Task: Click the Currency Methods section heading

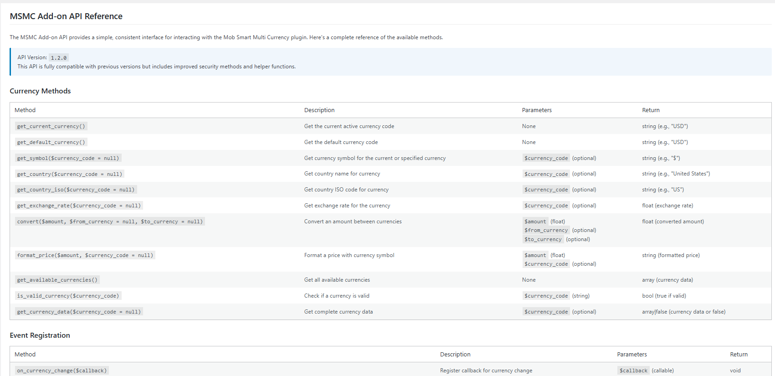Action: click(x=40, y=91)
